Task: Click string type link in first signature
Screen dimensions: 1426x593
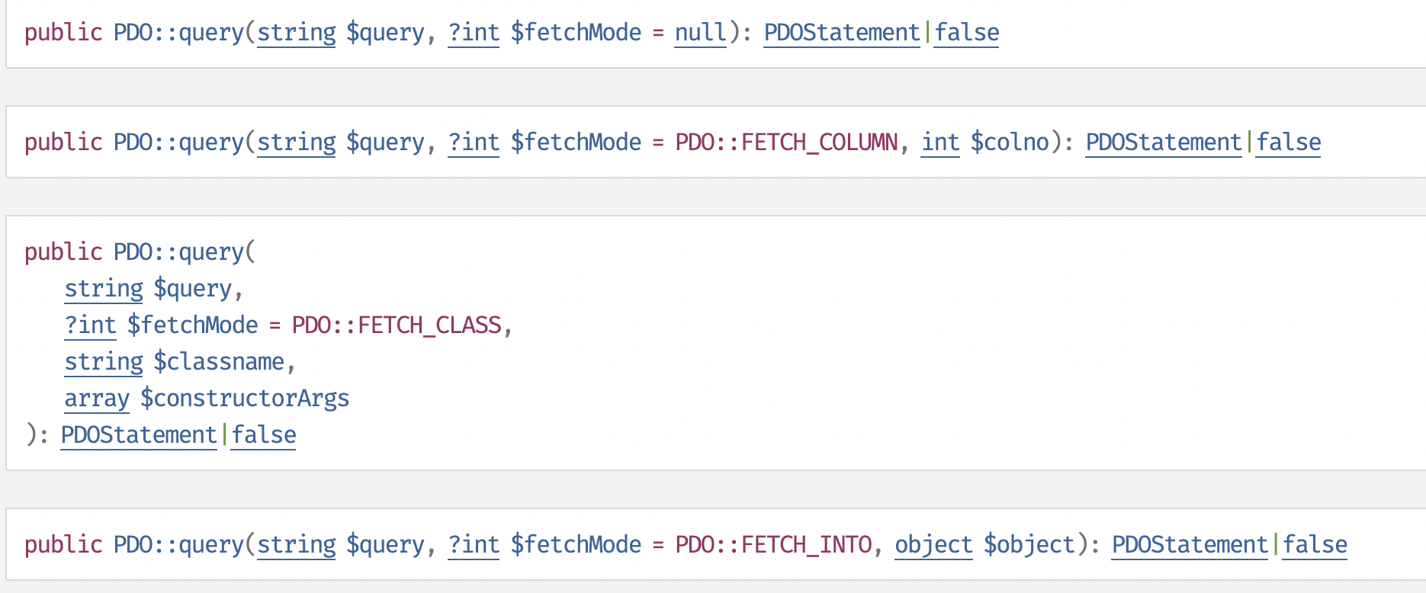Action: pos(296,33)
